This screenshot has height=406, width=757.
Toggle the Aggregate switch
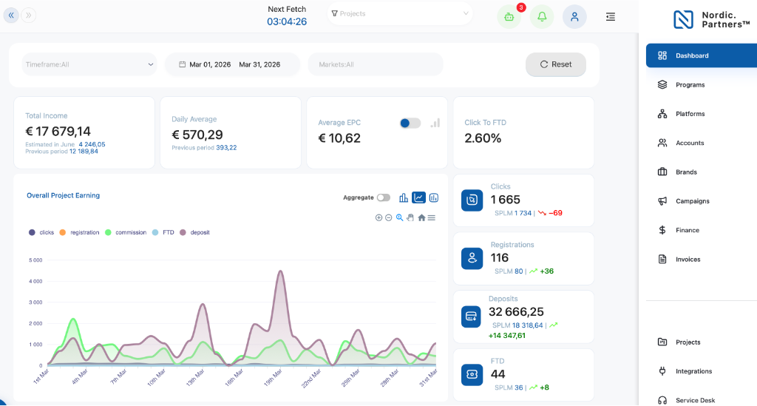(x=384, y=197)
